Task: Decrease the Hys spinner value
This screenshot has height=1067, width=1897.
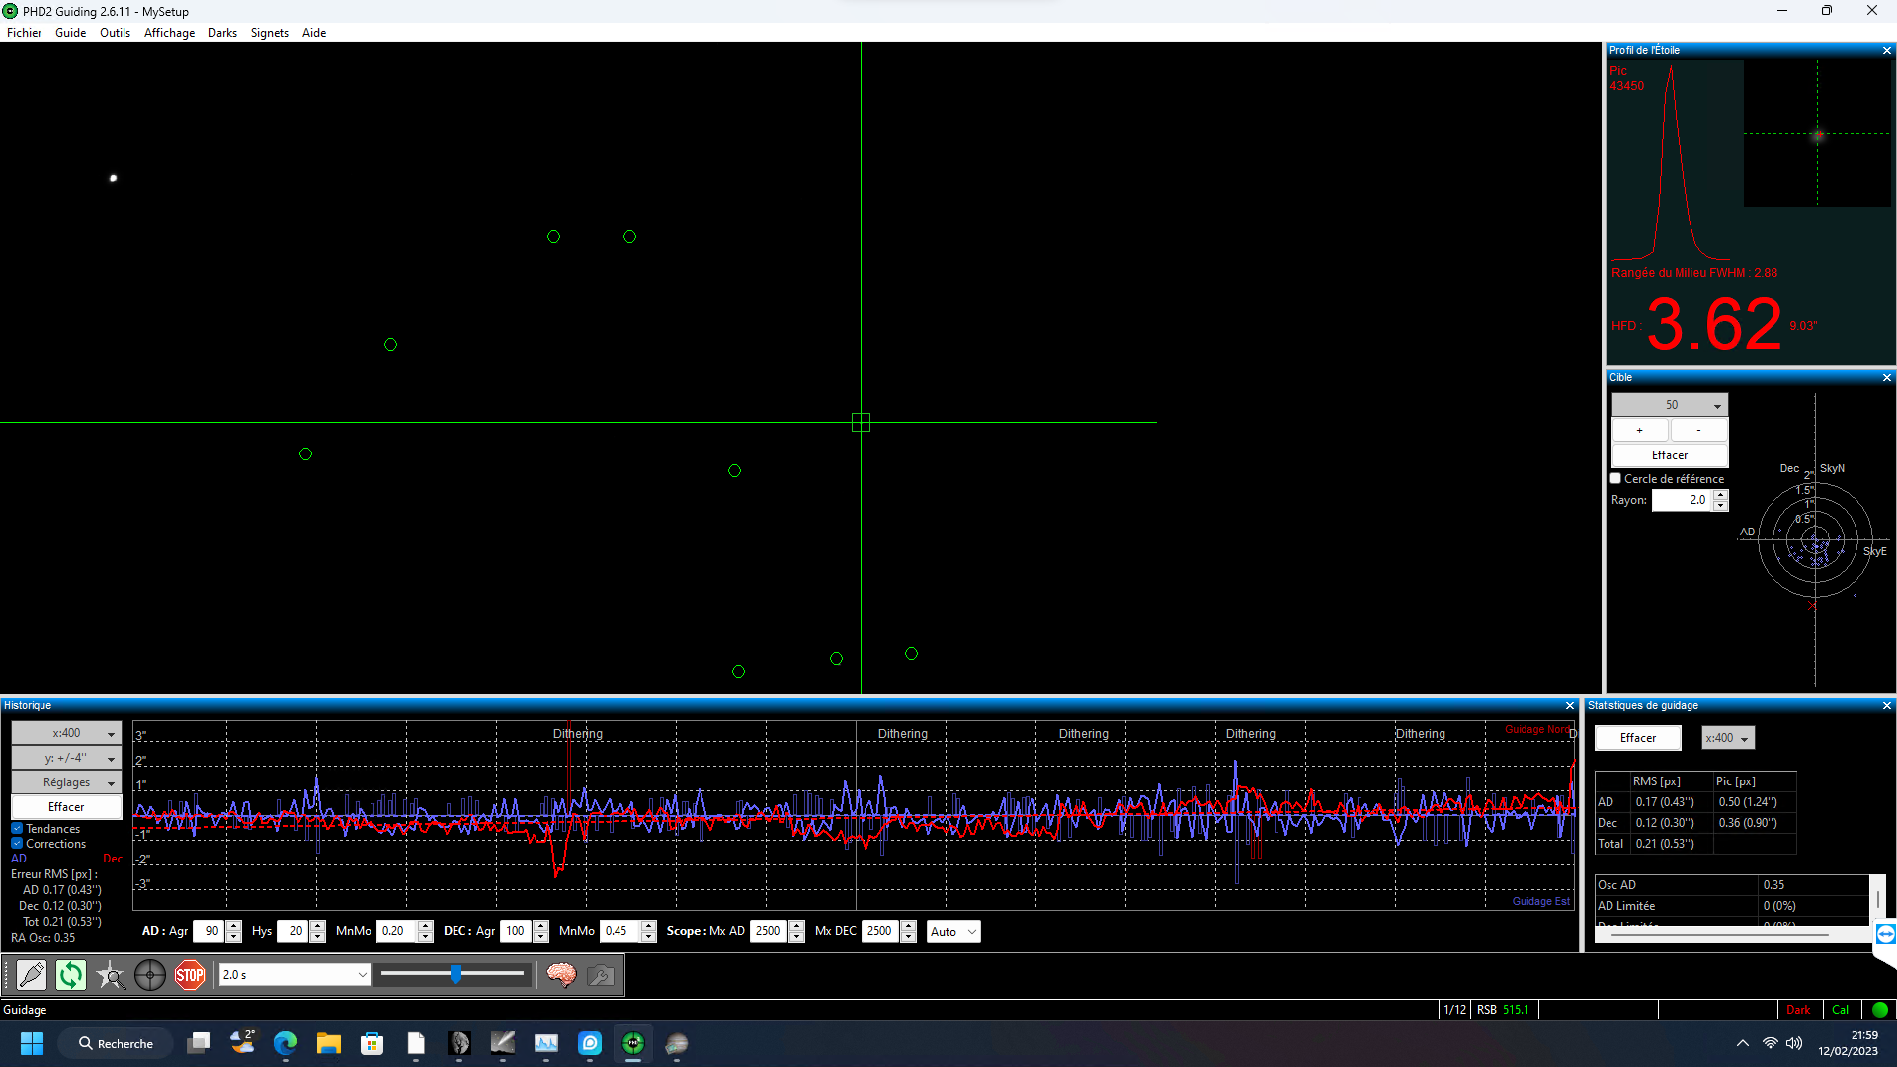Action: point(318,936)
